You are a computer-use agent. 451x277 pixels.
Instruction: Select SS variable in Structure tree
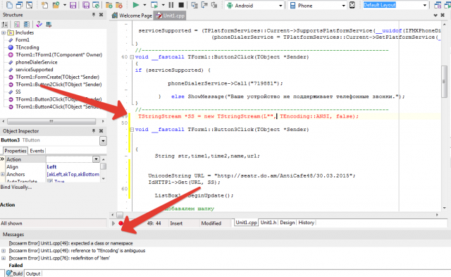[18, 92]
